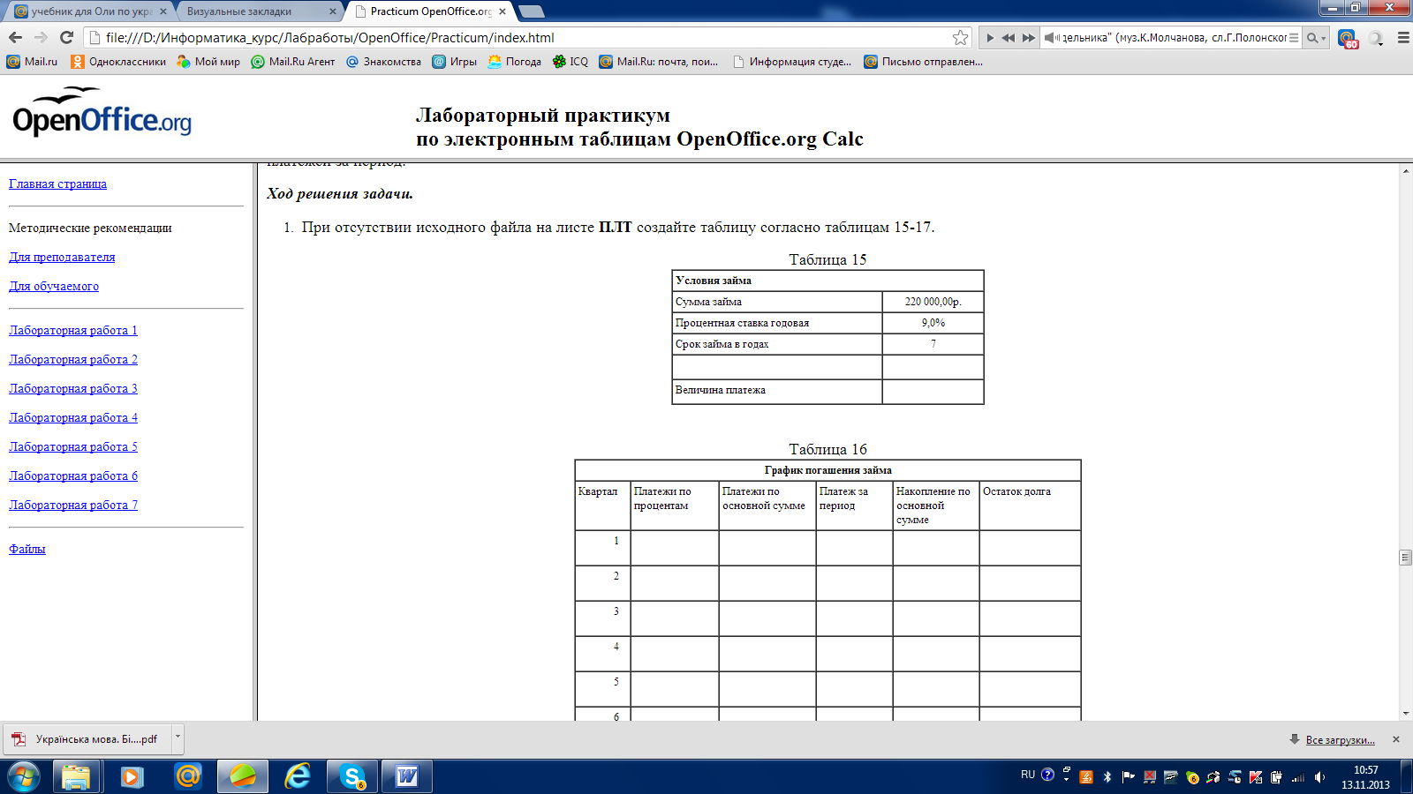Open Skype from the taskbar
Image resolution: width=1413 pixels, height=794 pixels.
pos(353,776)
